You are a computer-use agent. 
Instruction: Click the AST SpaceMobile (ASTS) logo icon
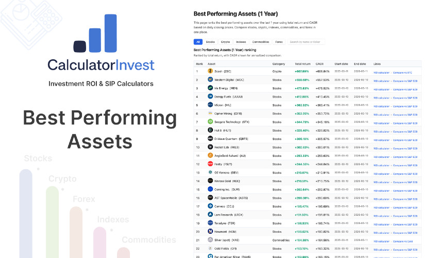pyautogui.click(x=210, y=198)
